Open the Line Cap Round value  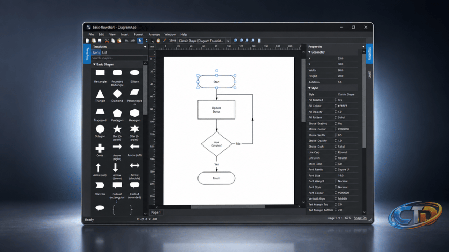click(x=342, y=152)
